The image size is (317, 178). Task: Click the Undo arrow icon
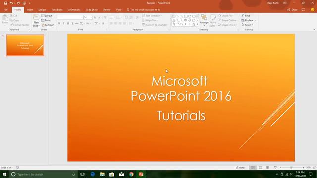(x=11, y=3)
